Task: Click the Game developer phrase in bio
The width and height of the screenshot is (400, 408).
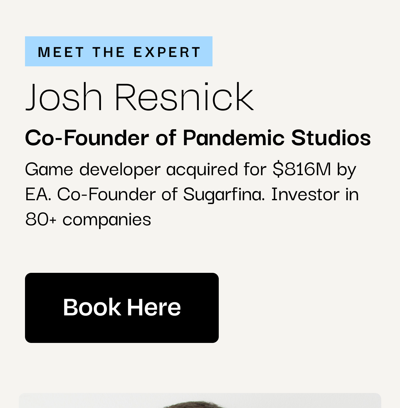Action: 93,169
